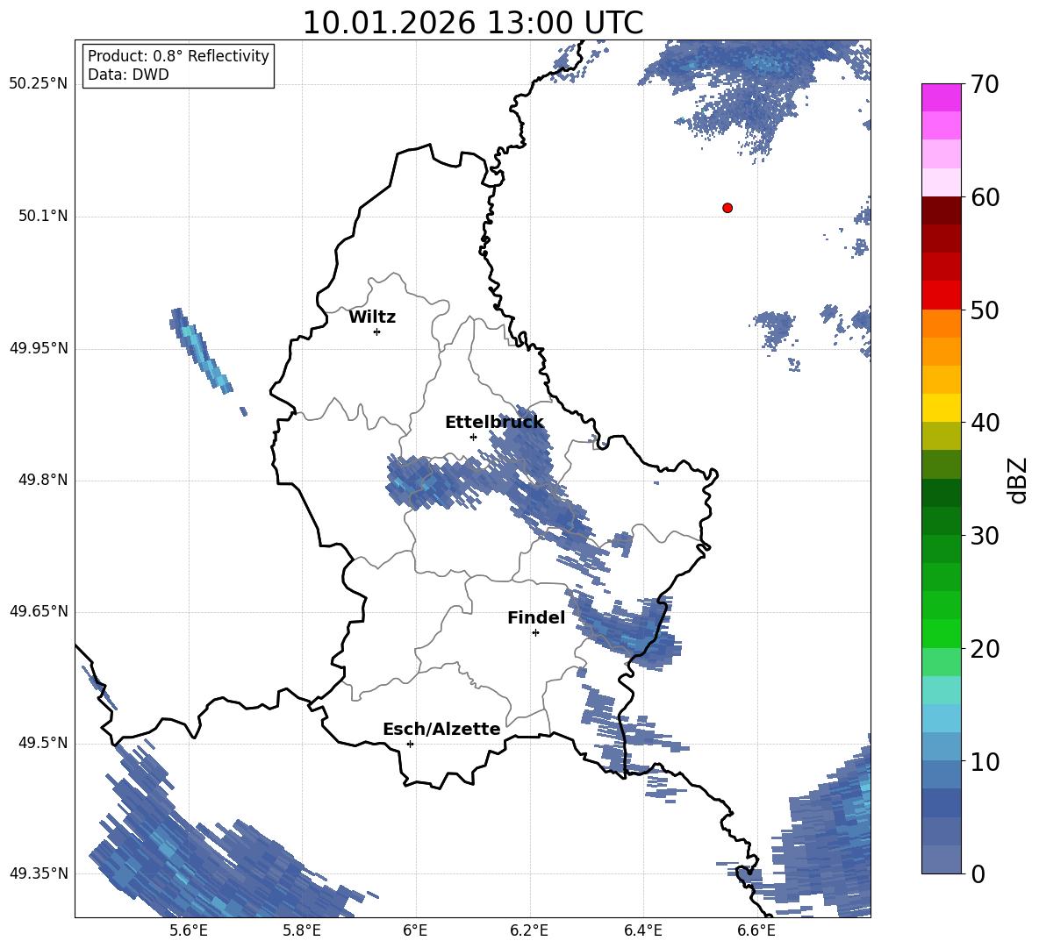Viewport: 1039px width, 948px height.
Task: Click the dBZ colorbar axis label
Action: pyautogui.click(x=1017, y=480)
